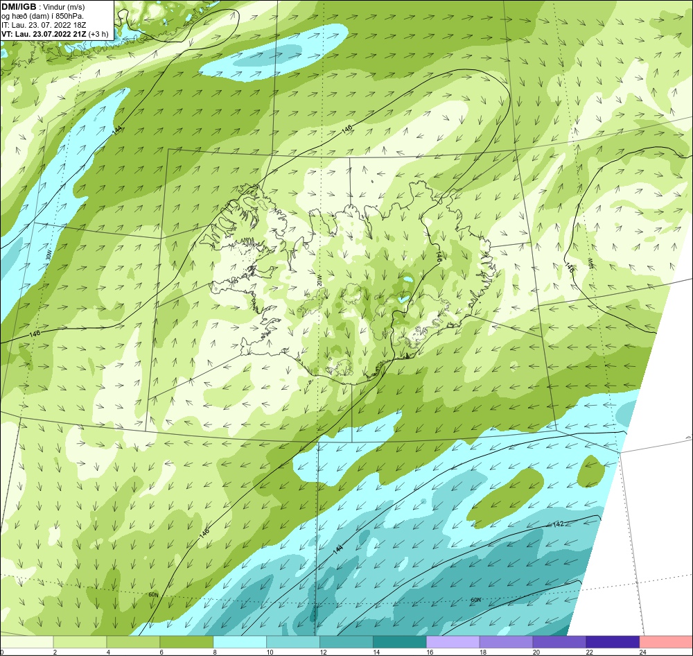Click 'og hæð (dam) í 850hPa.' line
The width and height of the screenshot is (693, 656).
pos(42,16)
